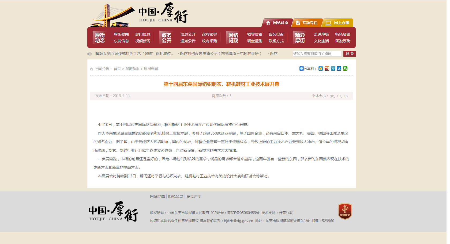The image size is (450, 244).
Task: Open the 免责声明 footer link
Action: click(194, 196)
